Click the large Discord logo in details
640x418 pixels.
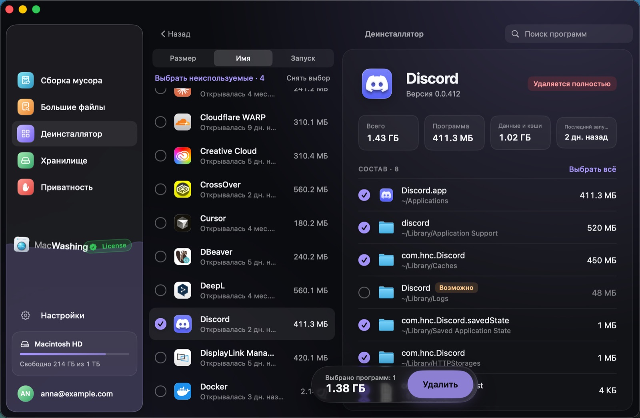[x=377, y=83]
